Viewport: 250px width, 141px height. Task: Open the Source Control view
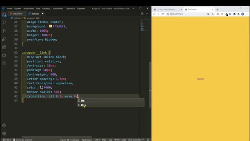tap(4, 31)
